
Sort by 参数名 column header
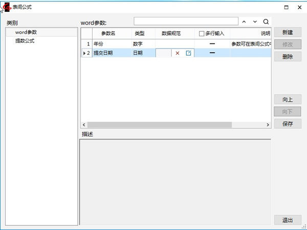(108, 34)
